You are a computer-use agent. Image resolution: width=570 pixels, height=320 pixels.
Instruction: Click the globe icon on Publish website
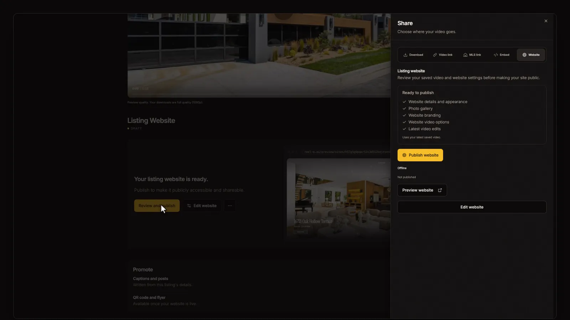point(404,155)
